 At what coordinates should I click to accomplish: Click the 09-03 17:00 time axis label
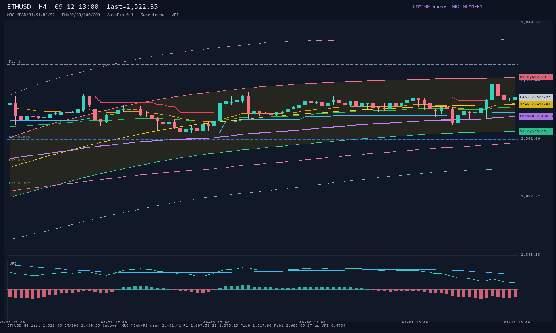tap(216, 322)
